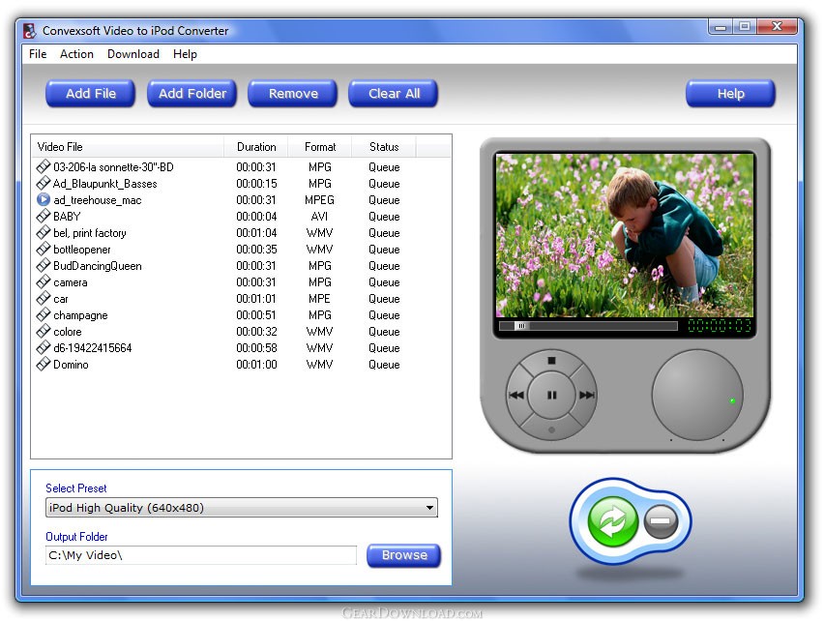Pause the video preview

tap(551, 395)
